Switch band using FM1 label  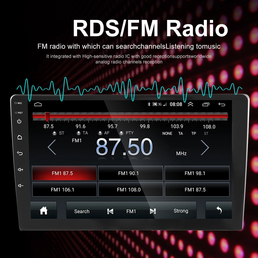click(131, 211)
